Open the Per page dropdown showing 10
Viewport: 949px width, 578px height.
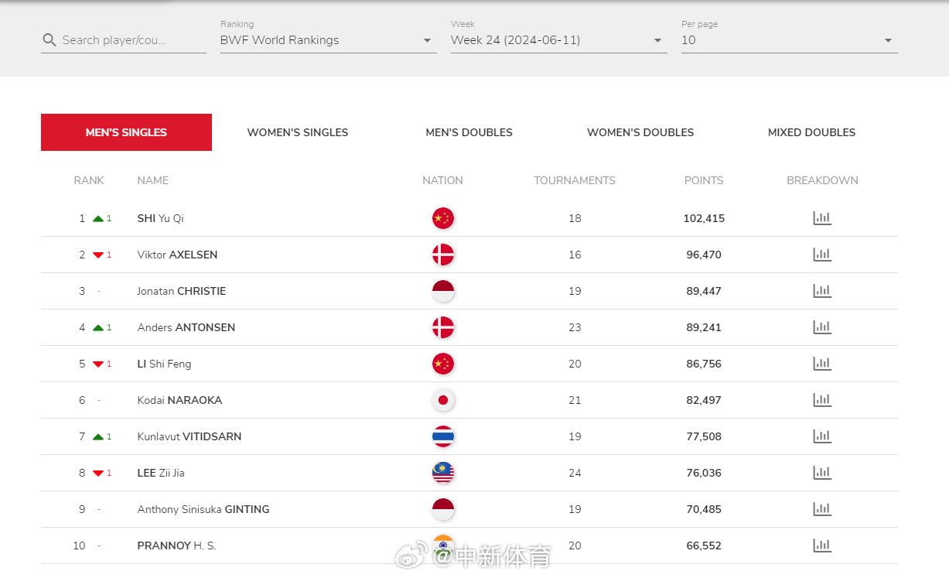(789, 40)
